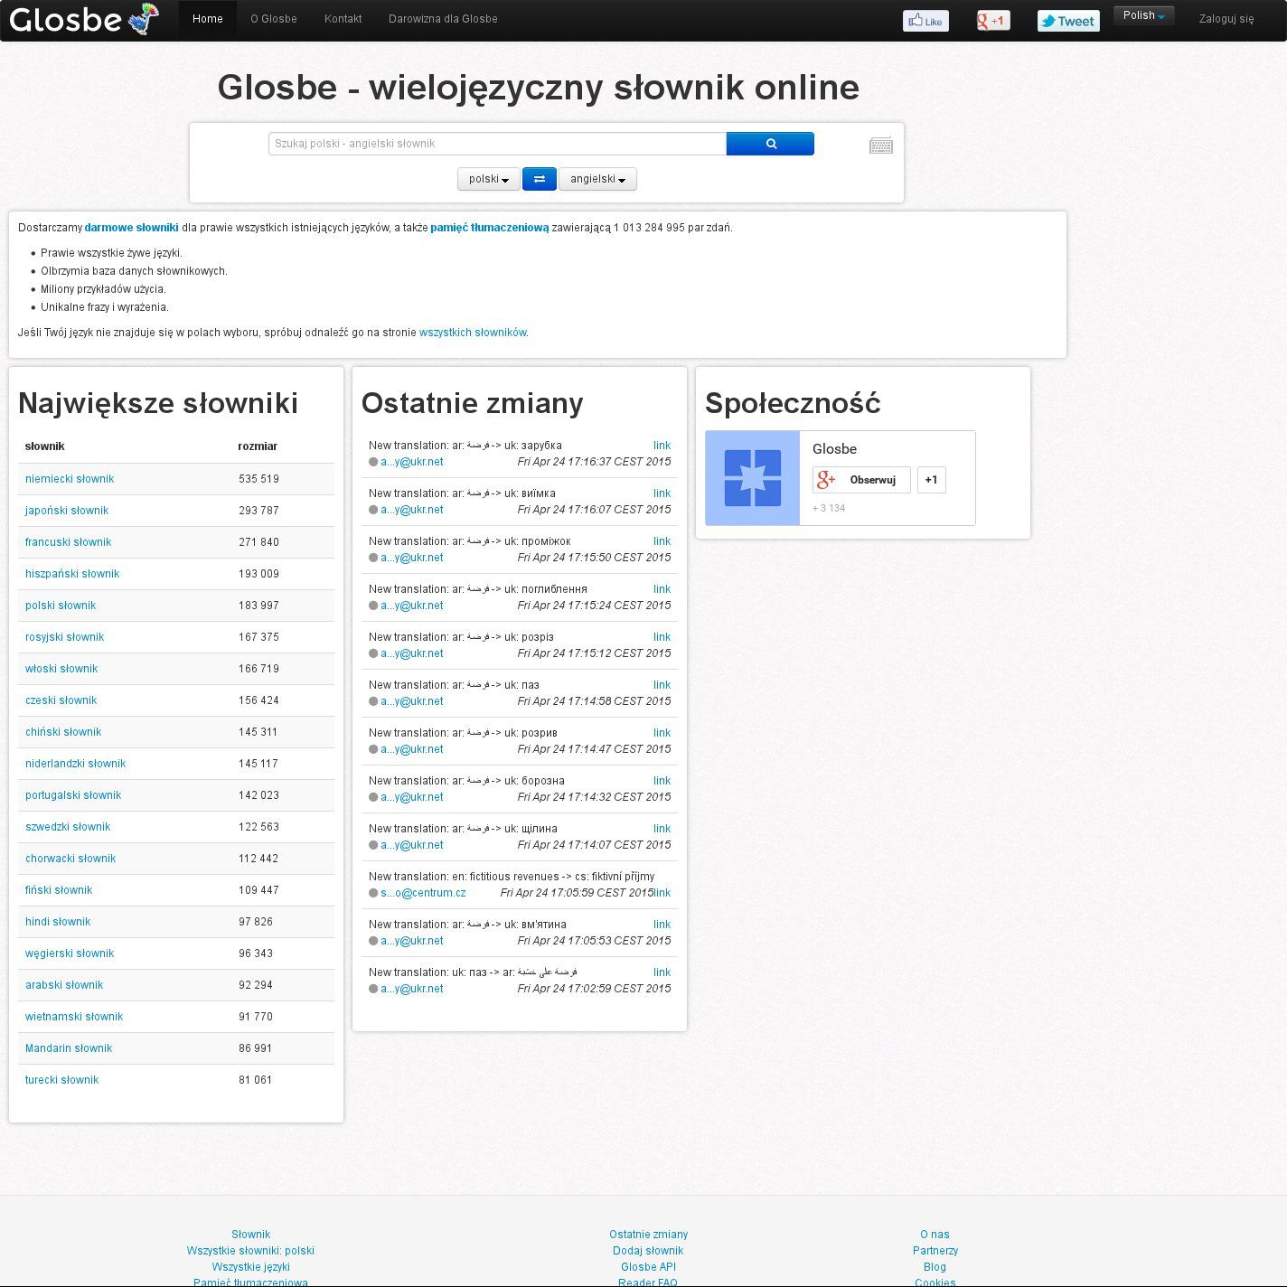Image resolution: width=1287 pixels, height=1287 pixels.
Task: Open the virtual keyboard icon
Action: pos(880,146)
